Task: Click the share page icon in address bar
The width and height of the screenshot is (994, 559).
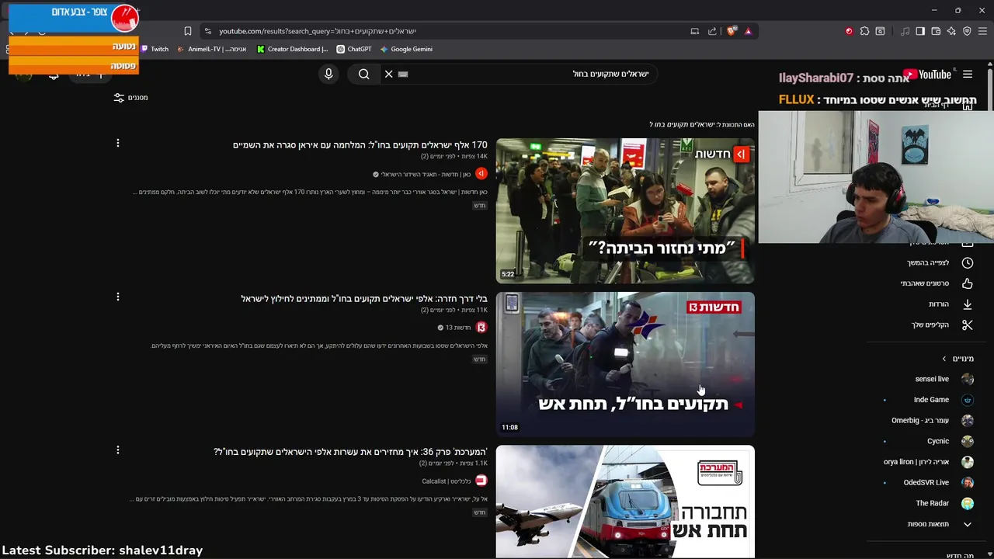Action: coord(712,31)
